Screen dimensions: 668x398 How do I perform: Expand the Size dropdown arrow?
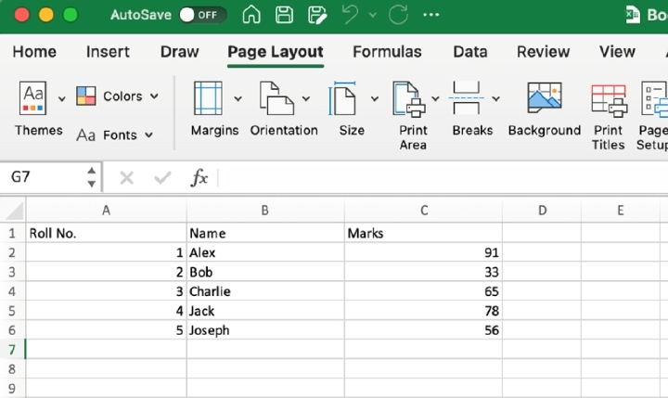click(375, 98)
